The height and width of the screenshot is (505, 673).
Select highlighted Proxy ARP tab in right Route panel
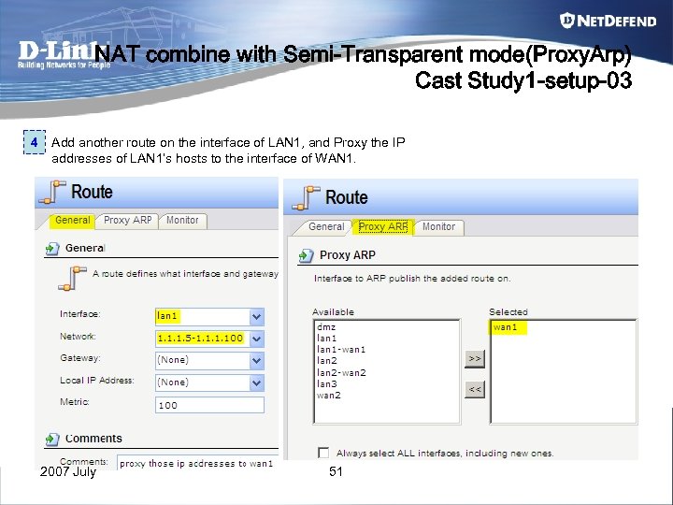383,227
